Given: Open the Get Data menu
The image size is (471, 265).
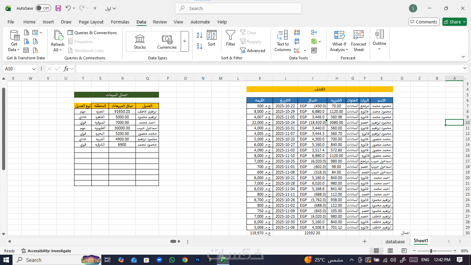Looking at the screenshot, I should [x=14, y=41].
